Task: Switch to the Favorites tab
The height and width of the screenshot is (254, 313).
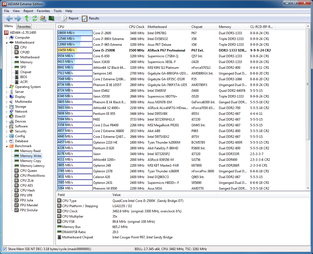Action: [24, 27]
